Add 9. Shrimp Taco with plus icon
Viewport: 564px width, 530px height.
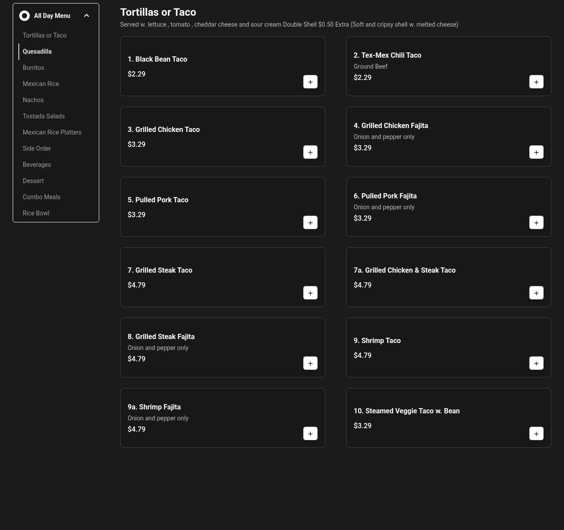click(x=536, y=363)
